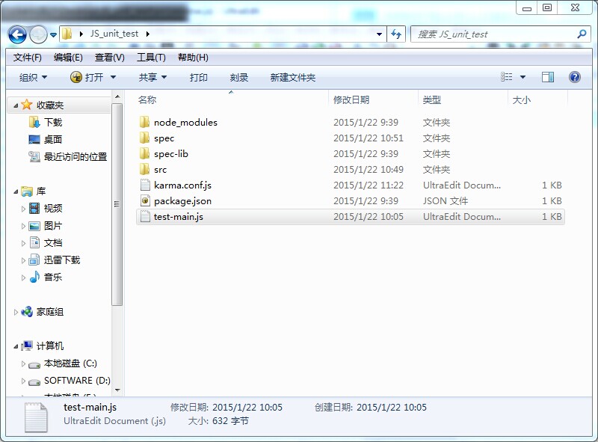Sort by 类型 column header
598x442 pixels.
[x=432, y=100]
